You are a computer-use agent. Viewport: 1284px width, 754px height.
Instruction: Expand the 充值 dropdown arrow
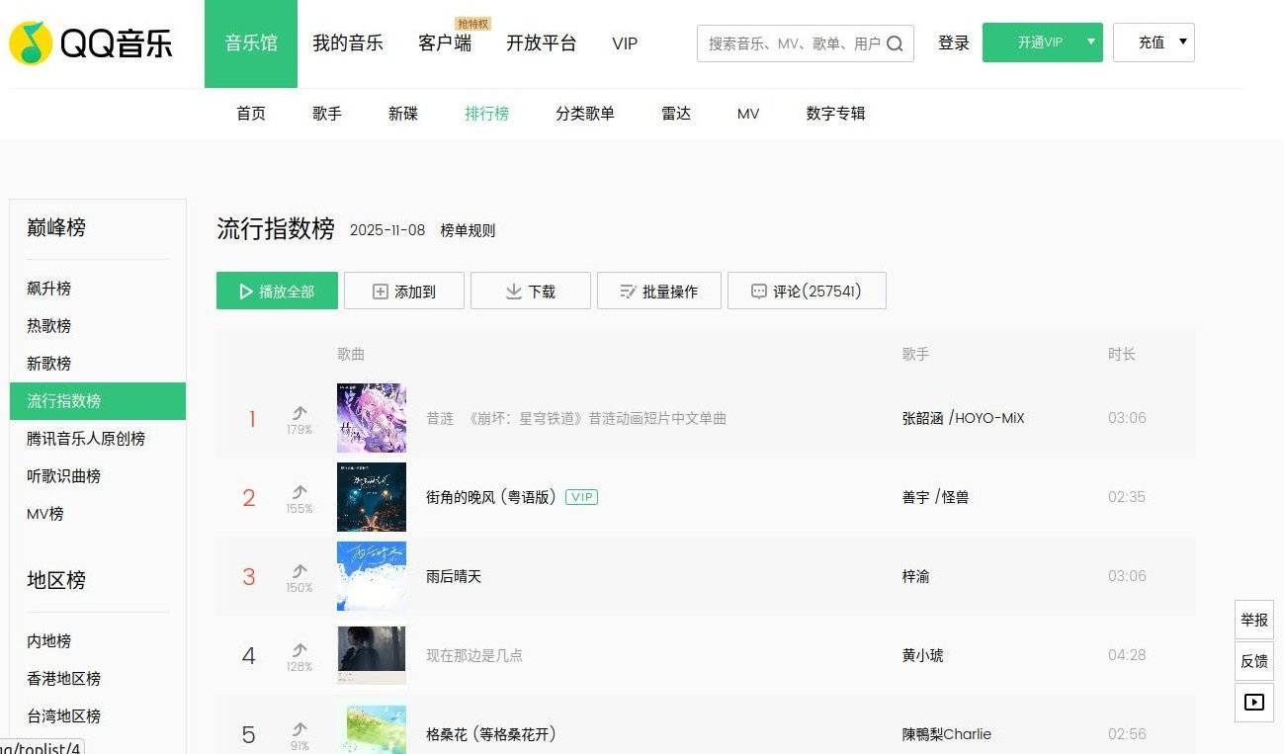tap(1182, 42)
